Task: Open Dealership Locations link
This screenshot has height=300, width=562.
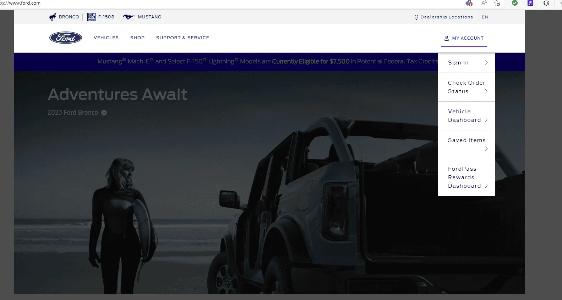Action: tap(444, 17)
